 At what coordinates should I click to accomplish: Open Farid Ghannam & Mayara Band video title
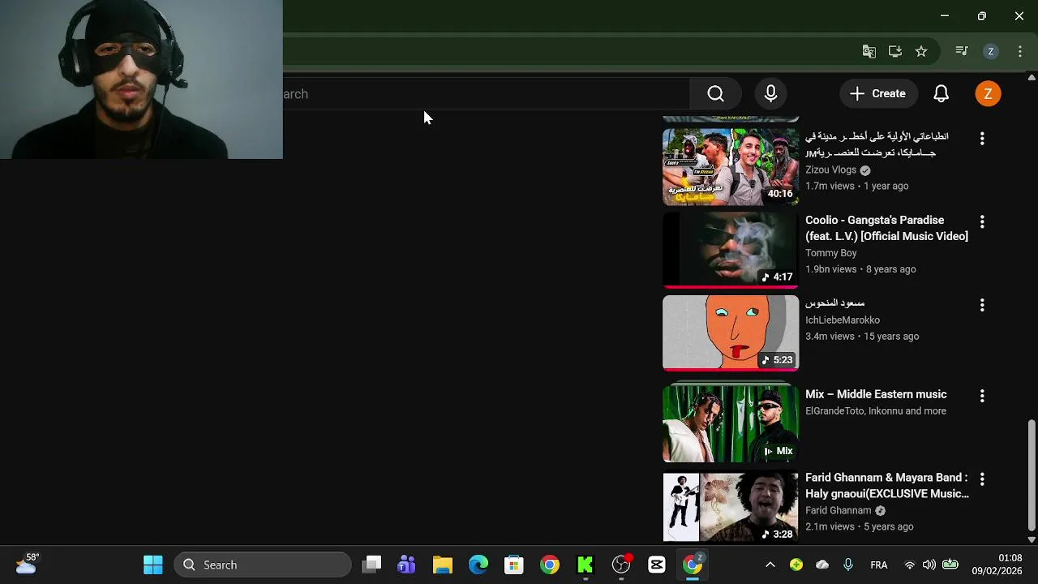(x=887, y=485)
